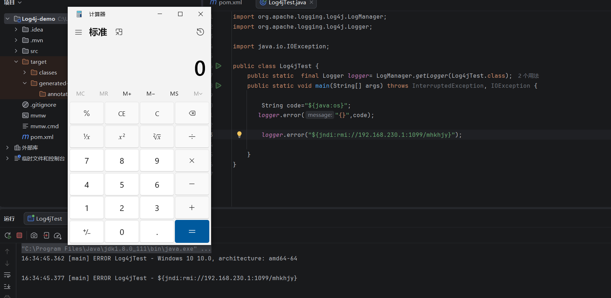Click the profiler gauge icon in run toolbar
Image resolution: width=611 pixels, height=298 pixels.
(x=58, y=235)
